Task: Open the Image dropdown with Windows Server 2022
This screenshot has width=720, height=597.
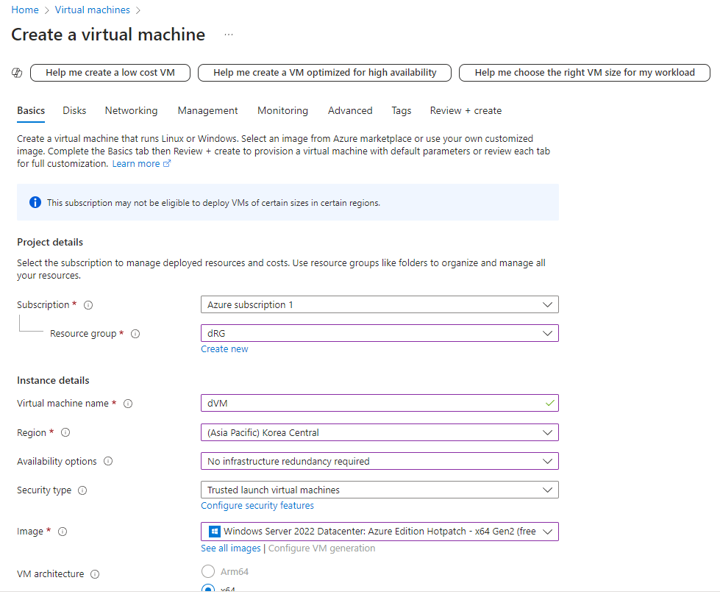Action: (379, 532)
